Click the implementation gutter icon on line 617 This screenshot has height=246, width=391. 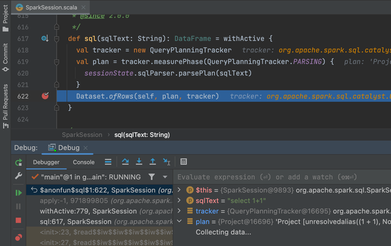(45, 39)
